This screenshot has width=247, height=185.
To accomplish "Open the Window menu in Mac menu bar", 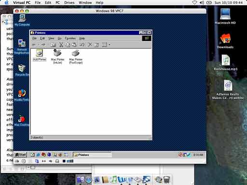I will 85,2.
